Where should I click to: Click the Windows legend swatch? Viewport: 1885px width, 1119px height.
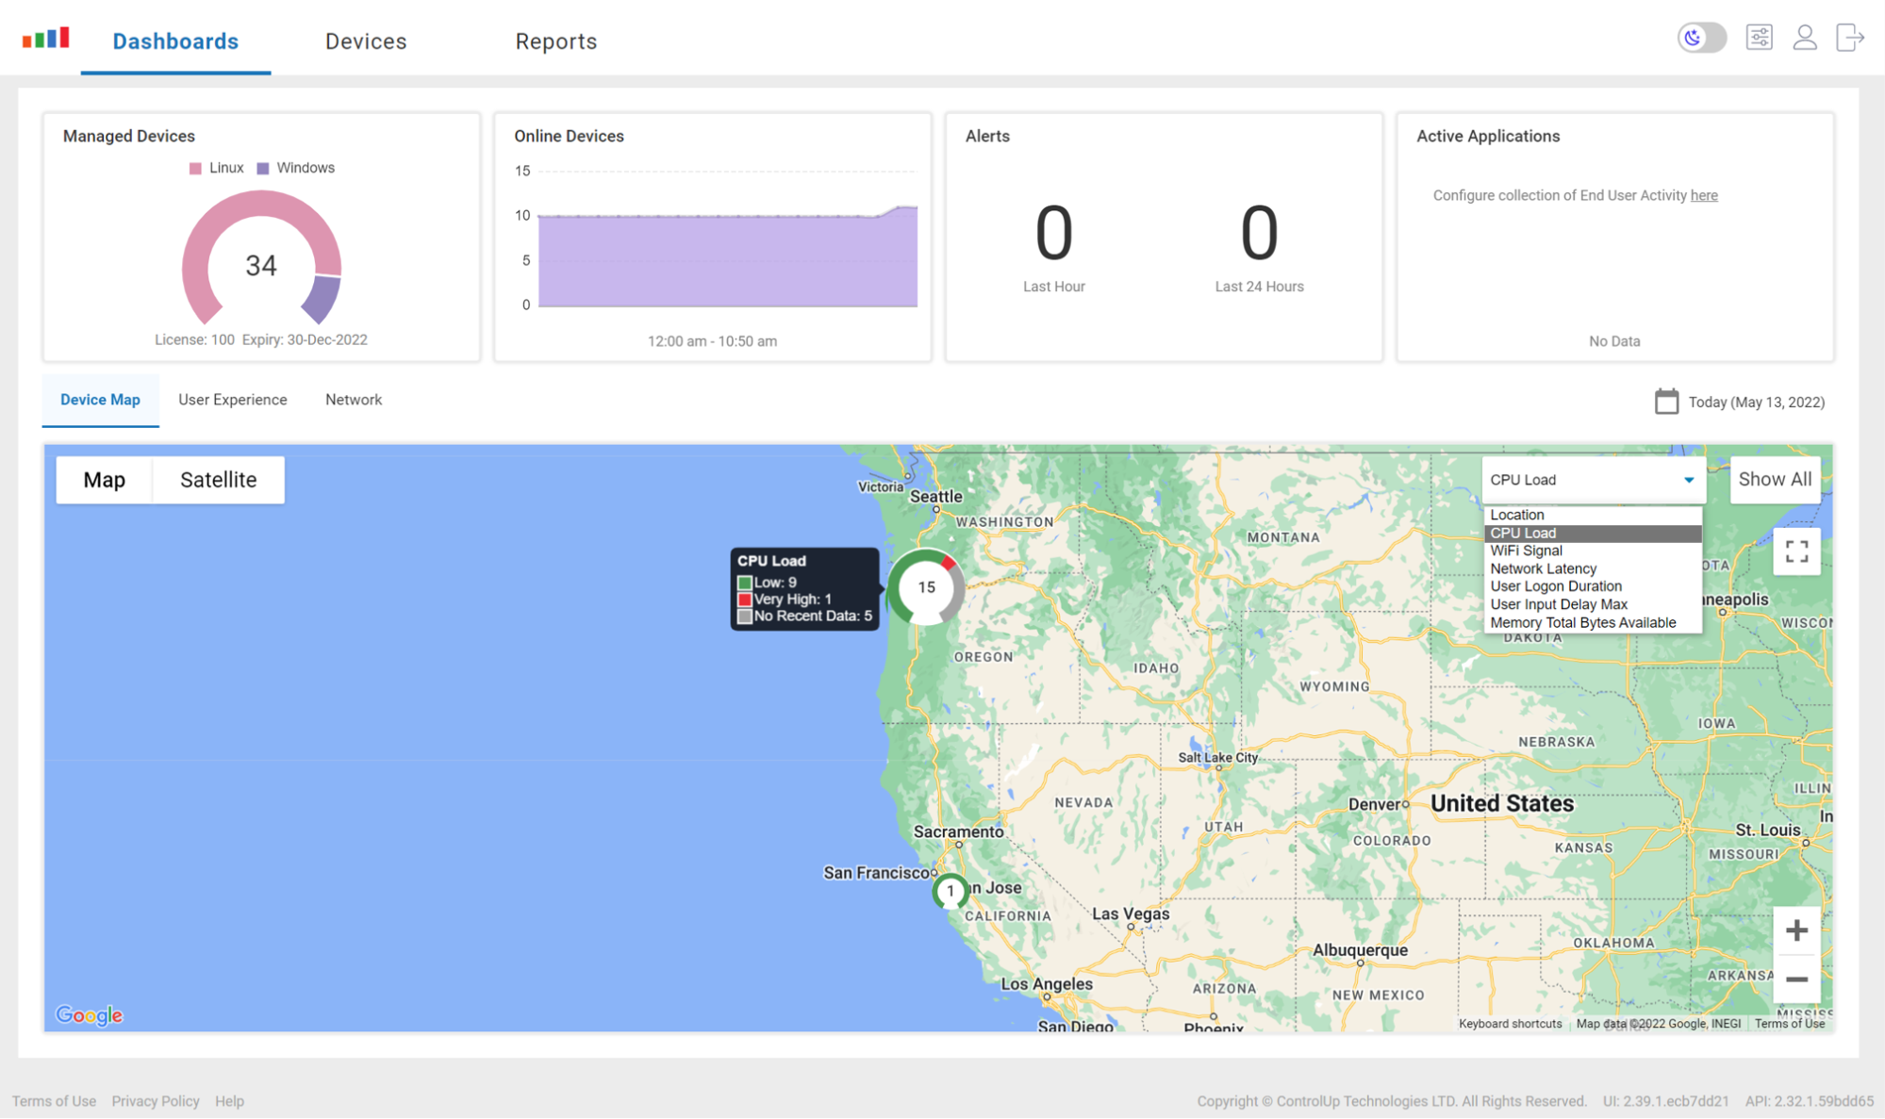coord(263,168)
